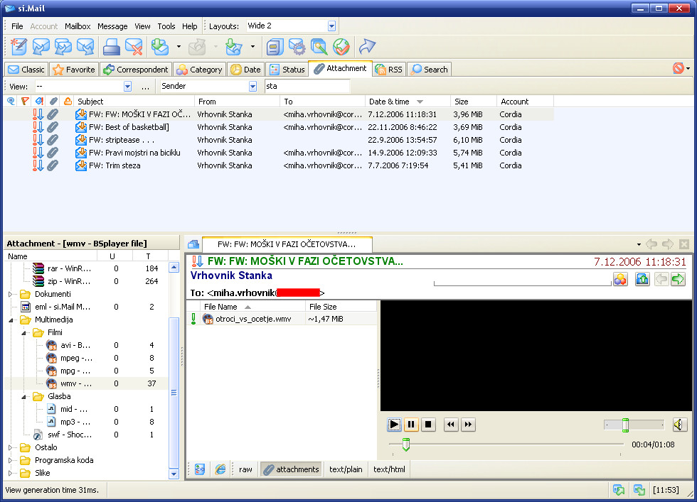
Task: Click the blue view icon beside Internet Explorer icon
Action: (200, 469)
